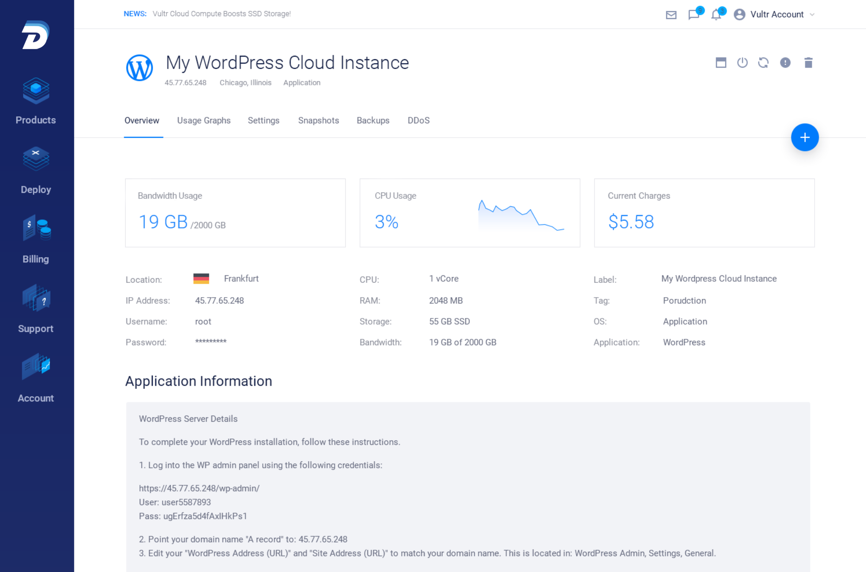866x572 pixels.
Task: Click the IP address 45.77.65.248 value
Action: coord(220,300)
